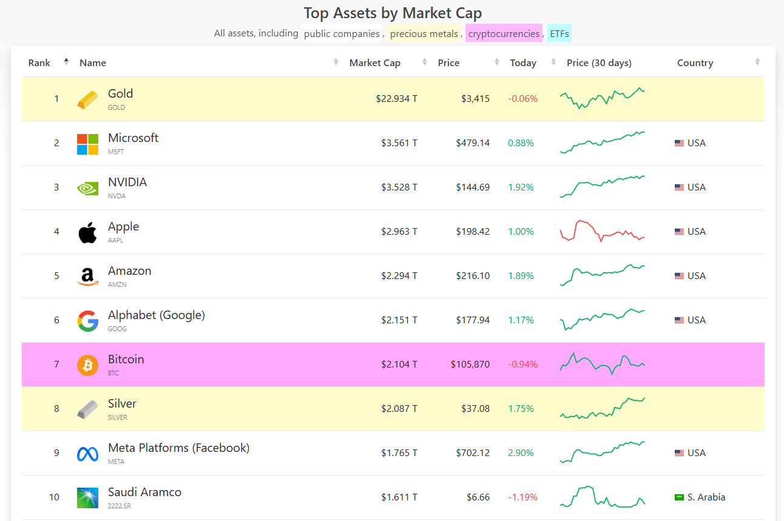Click the Bitcoin logo icon
Screen dimensions: 784x521
click(87, 365)
